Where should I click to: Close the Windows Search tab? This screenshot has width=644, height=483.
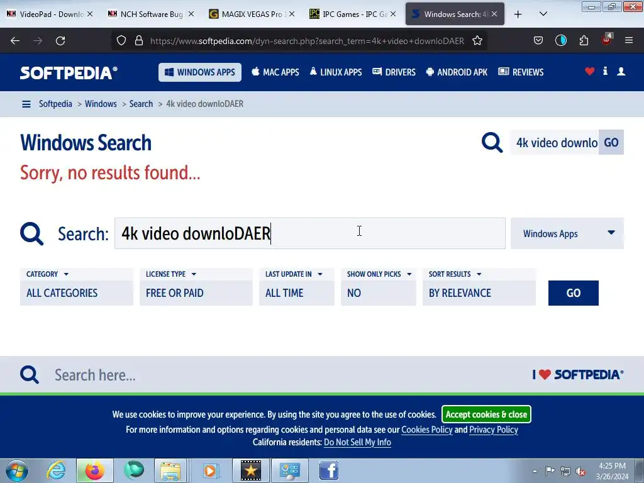pyautogui.click(x=494, y=14)
